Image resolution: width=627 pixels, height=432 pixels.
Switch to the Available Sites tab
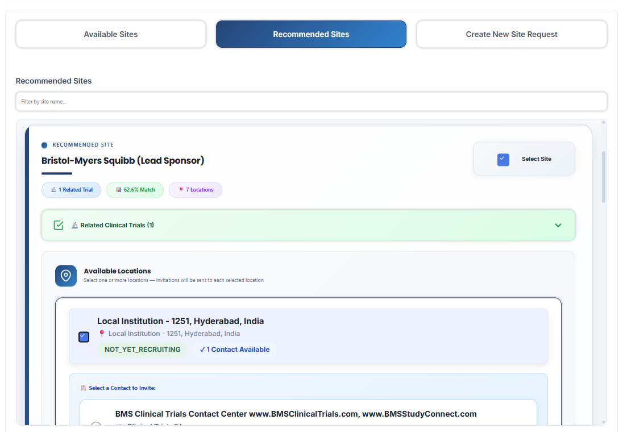pos(110,34)
